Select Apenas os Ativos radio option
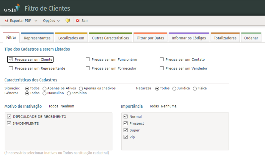This screenshot has height=161, width=265. (x=44, y=88)
